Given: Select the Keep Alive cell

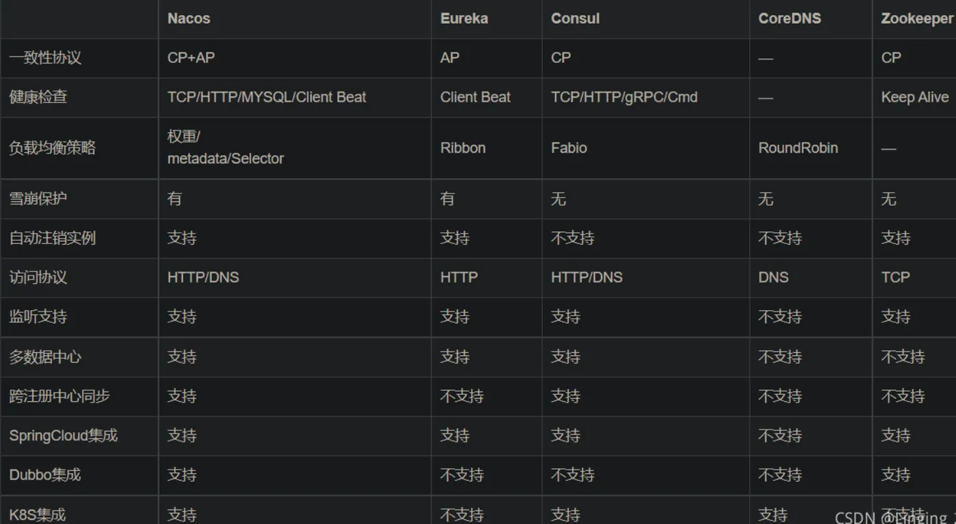Looking at the screenshot, I should (914, 97).
